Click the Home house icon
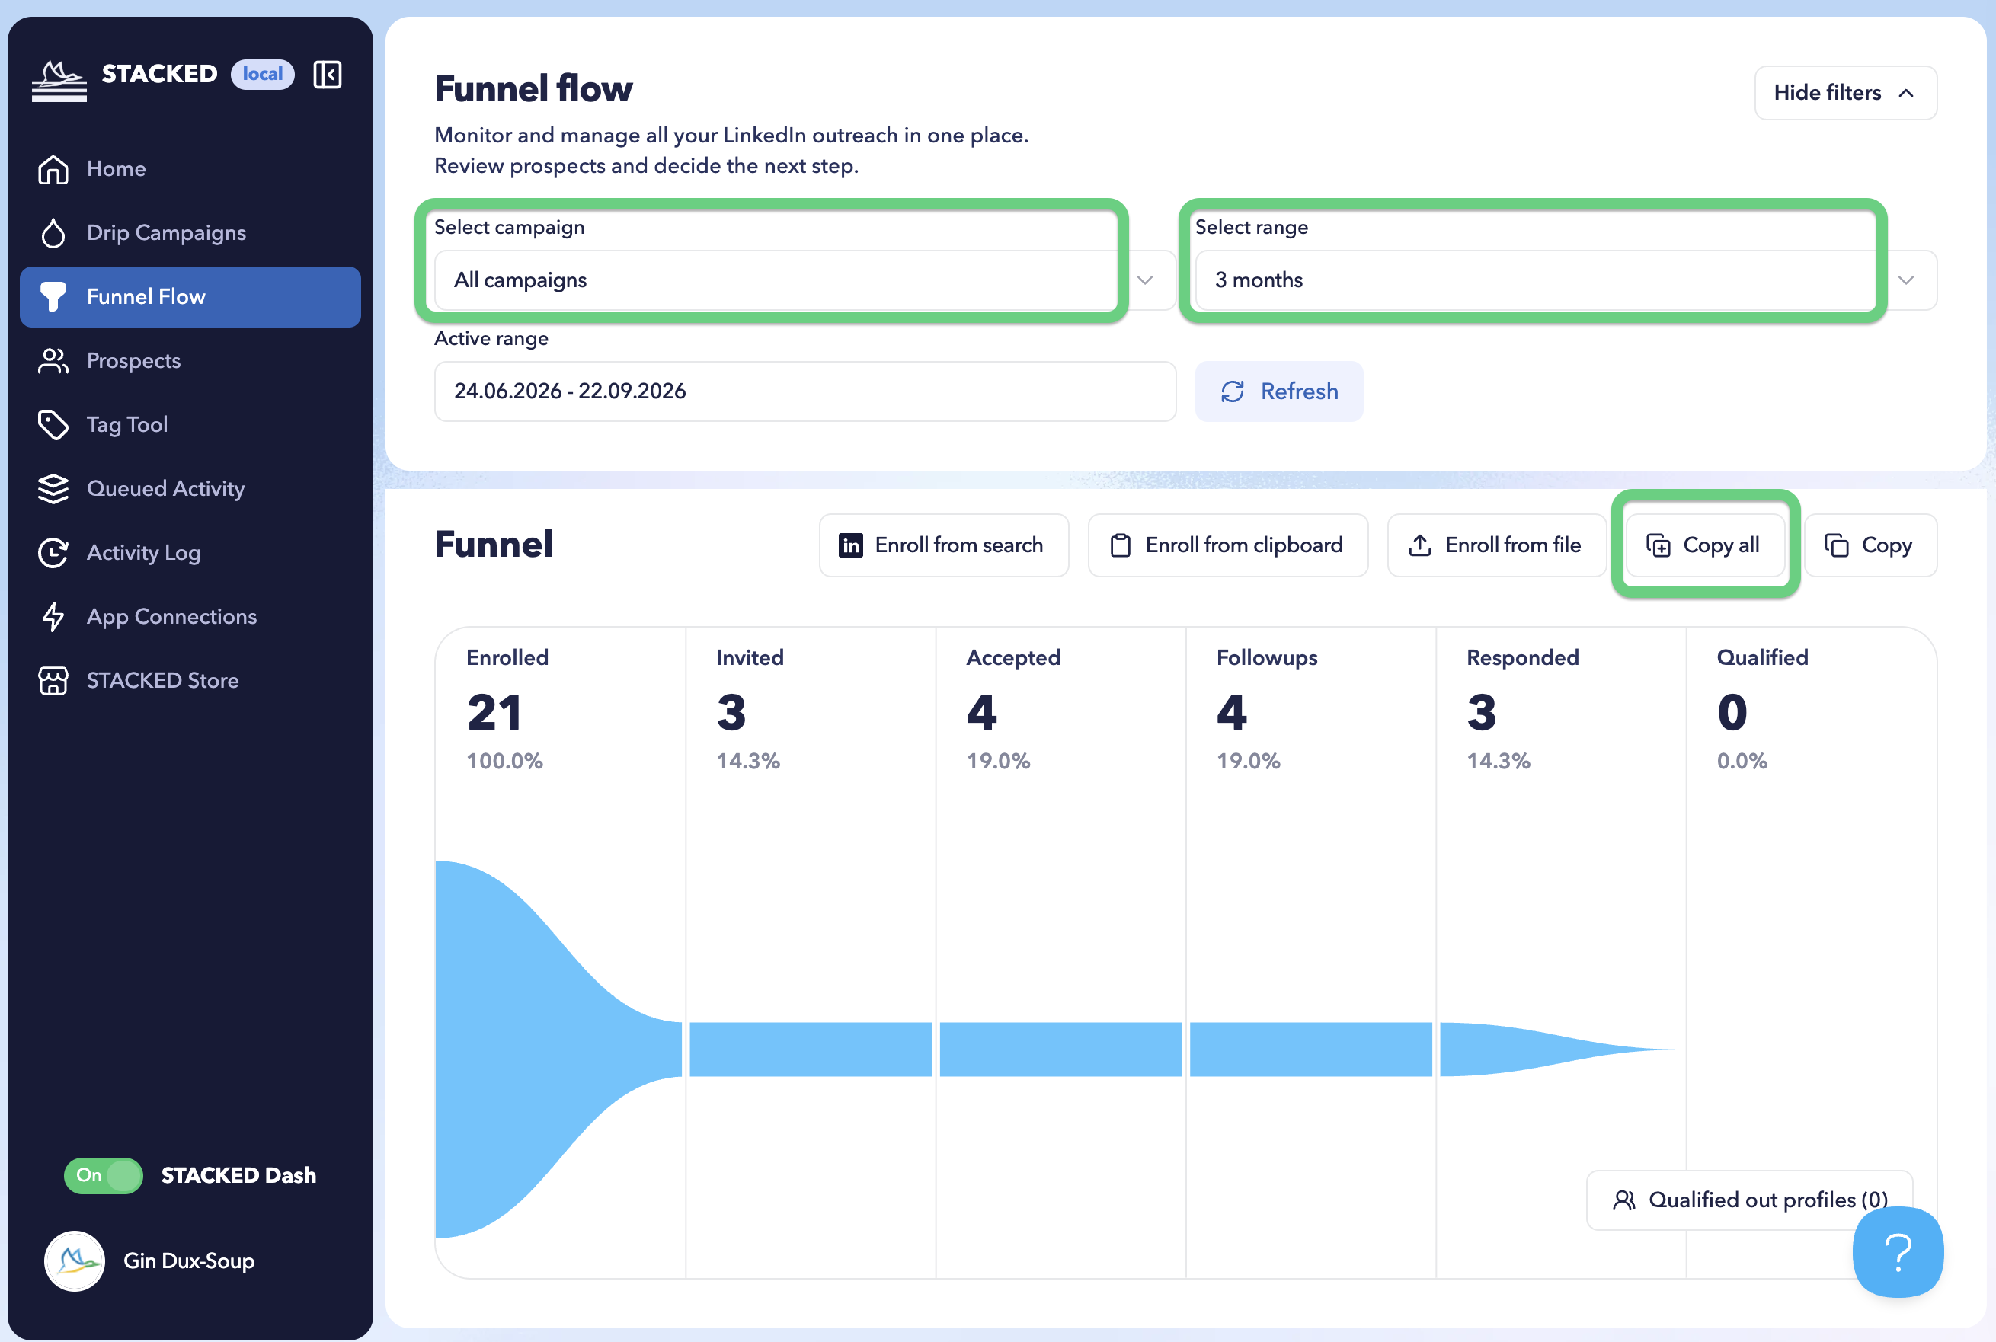Screen dimensions: 1996x1342 (x=53, y=168)
